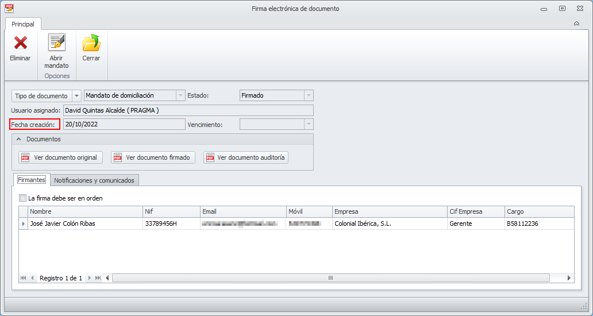Image resolution: width=593 pixels, height=316 pixels.
Task: Select cell Colonial Ibérica, S.L.
Action: pos(390,223)
